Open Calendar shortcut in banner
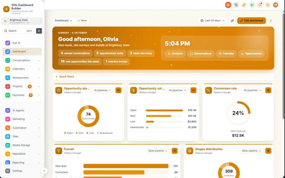This screenshot has width=285, height=178. pyautogui.click(x=226, y=54)
